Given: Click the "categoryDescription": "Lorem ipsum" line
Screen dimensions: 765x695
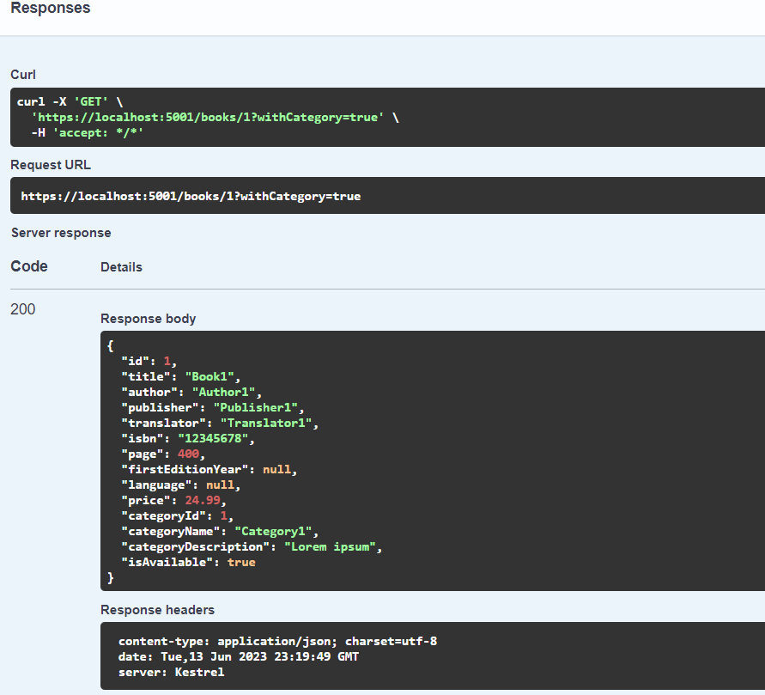Looking at the screenshot, I should (x=252, y=546).
